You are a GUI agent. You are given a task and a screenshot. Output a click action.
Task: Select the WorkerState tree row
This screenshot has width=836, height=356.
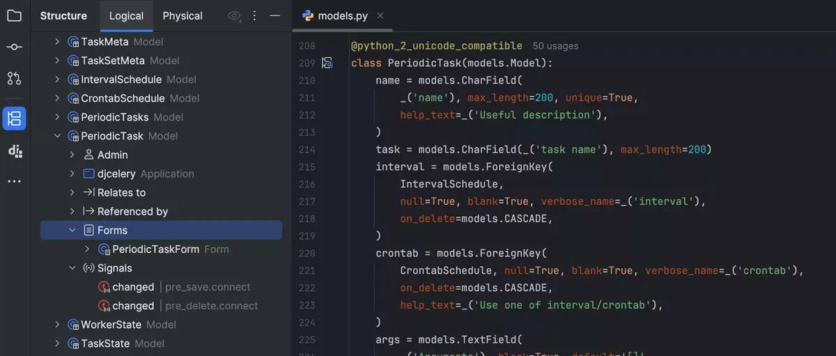[161, 325]
